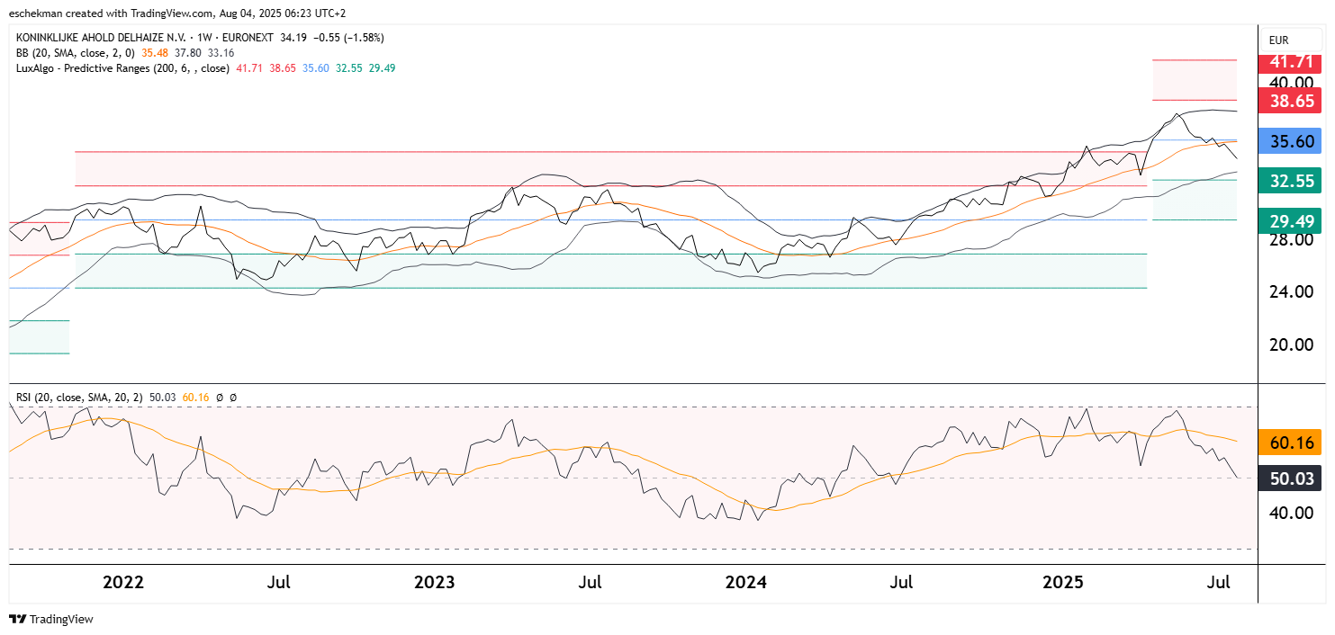Click the EUR currency label on price axis
Image resolution: width=1335 pixels, height=635 pixels.
[x=1278, y=40]
